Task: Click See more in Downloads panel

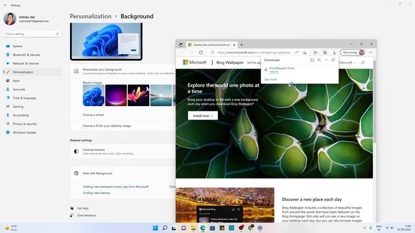Action: [270, 80]
